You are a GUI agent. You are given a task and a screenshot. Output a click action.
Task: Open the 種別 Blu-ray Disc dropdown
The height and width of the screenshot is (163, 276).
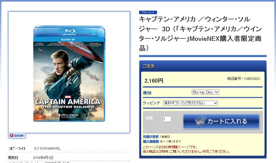point(205,92)
